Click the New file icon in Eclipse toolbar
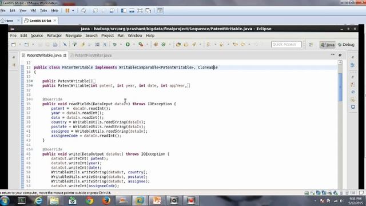 click(14, 45)
